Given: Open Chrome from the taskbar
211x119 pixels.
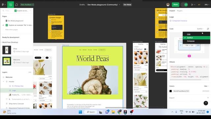Looking at the screenshot, I should coord(119,112).
